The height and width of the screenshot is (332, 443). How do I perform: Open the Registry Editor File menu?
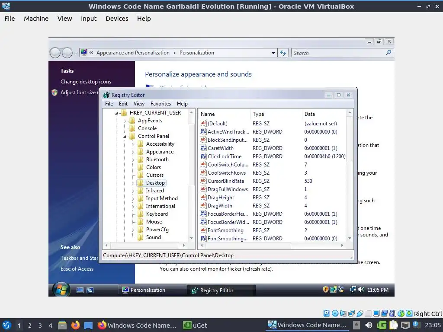[109, 104]
